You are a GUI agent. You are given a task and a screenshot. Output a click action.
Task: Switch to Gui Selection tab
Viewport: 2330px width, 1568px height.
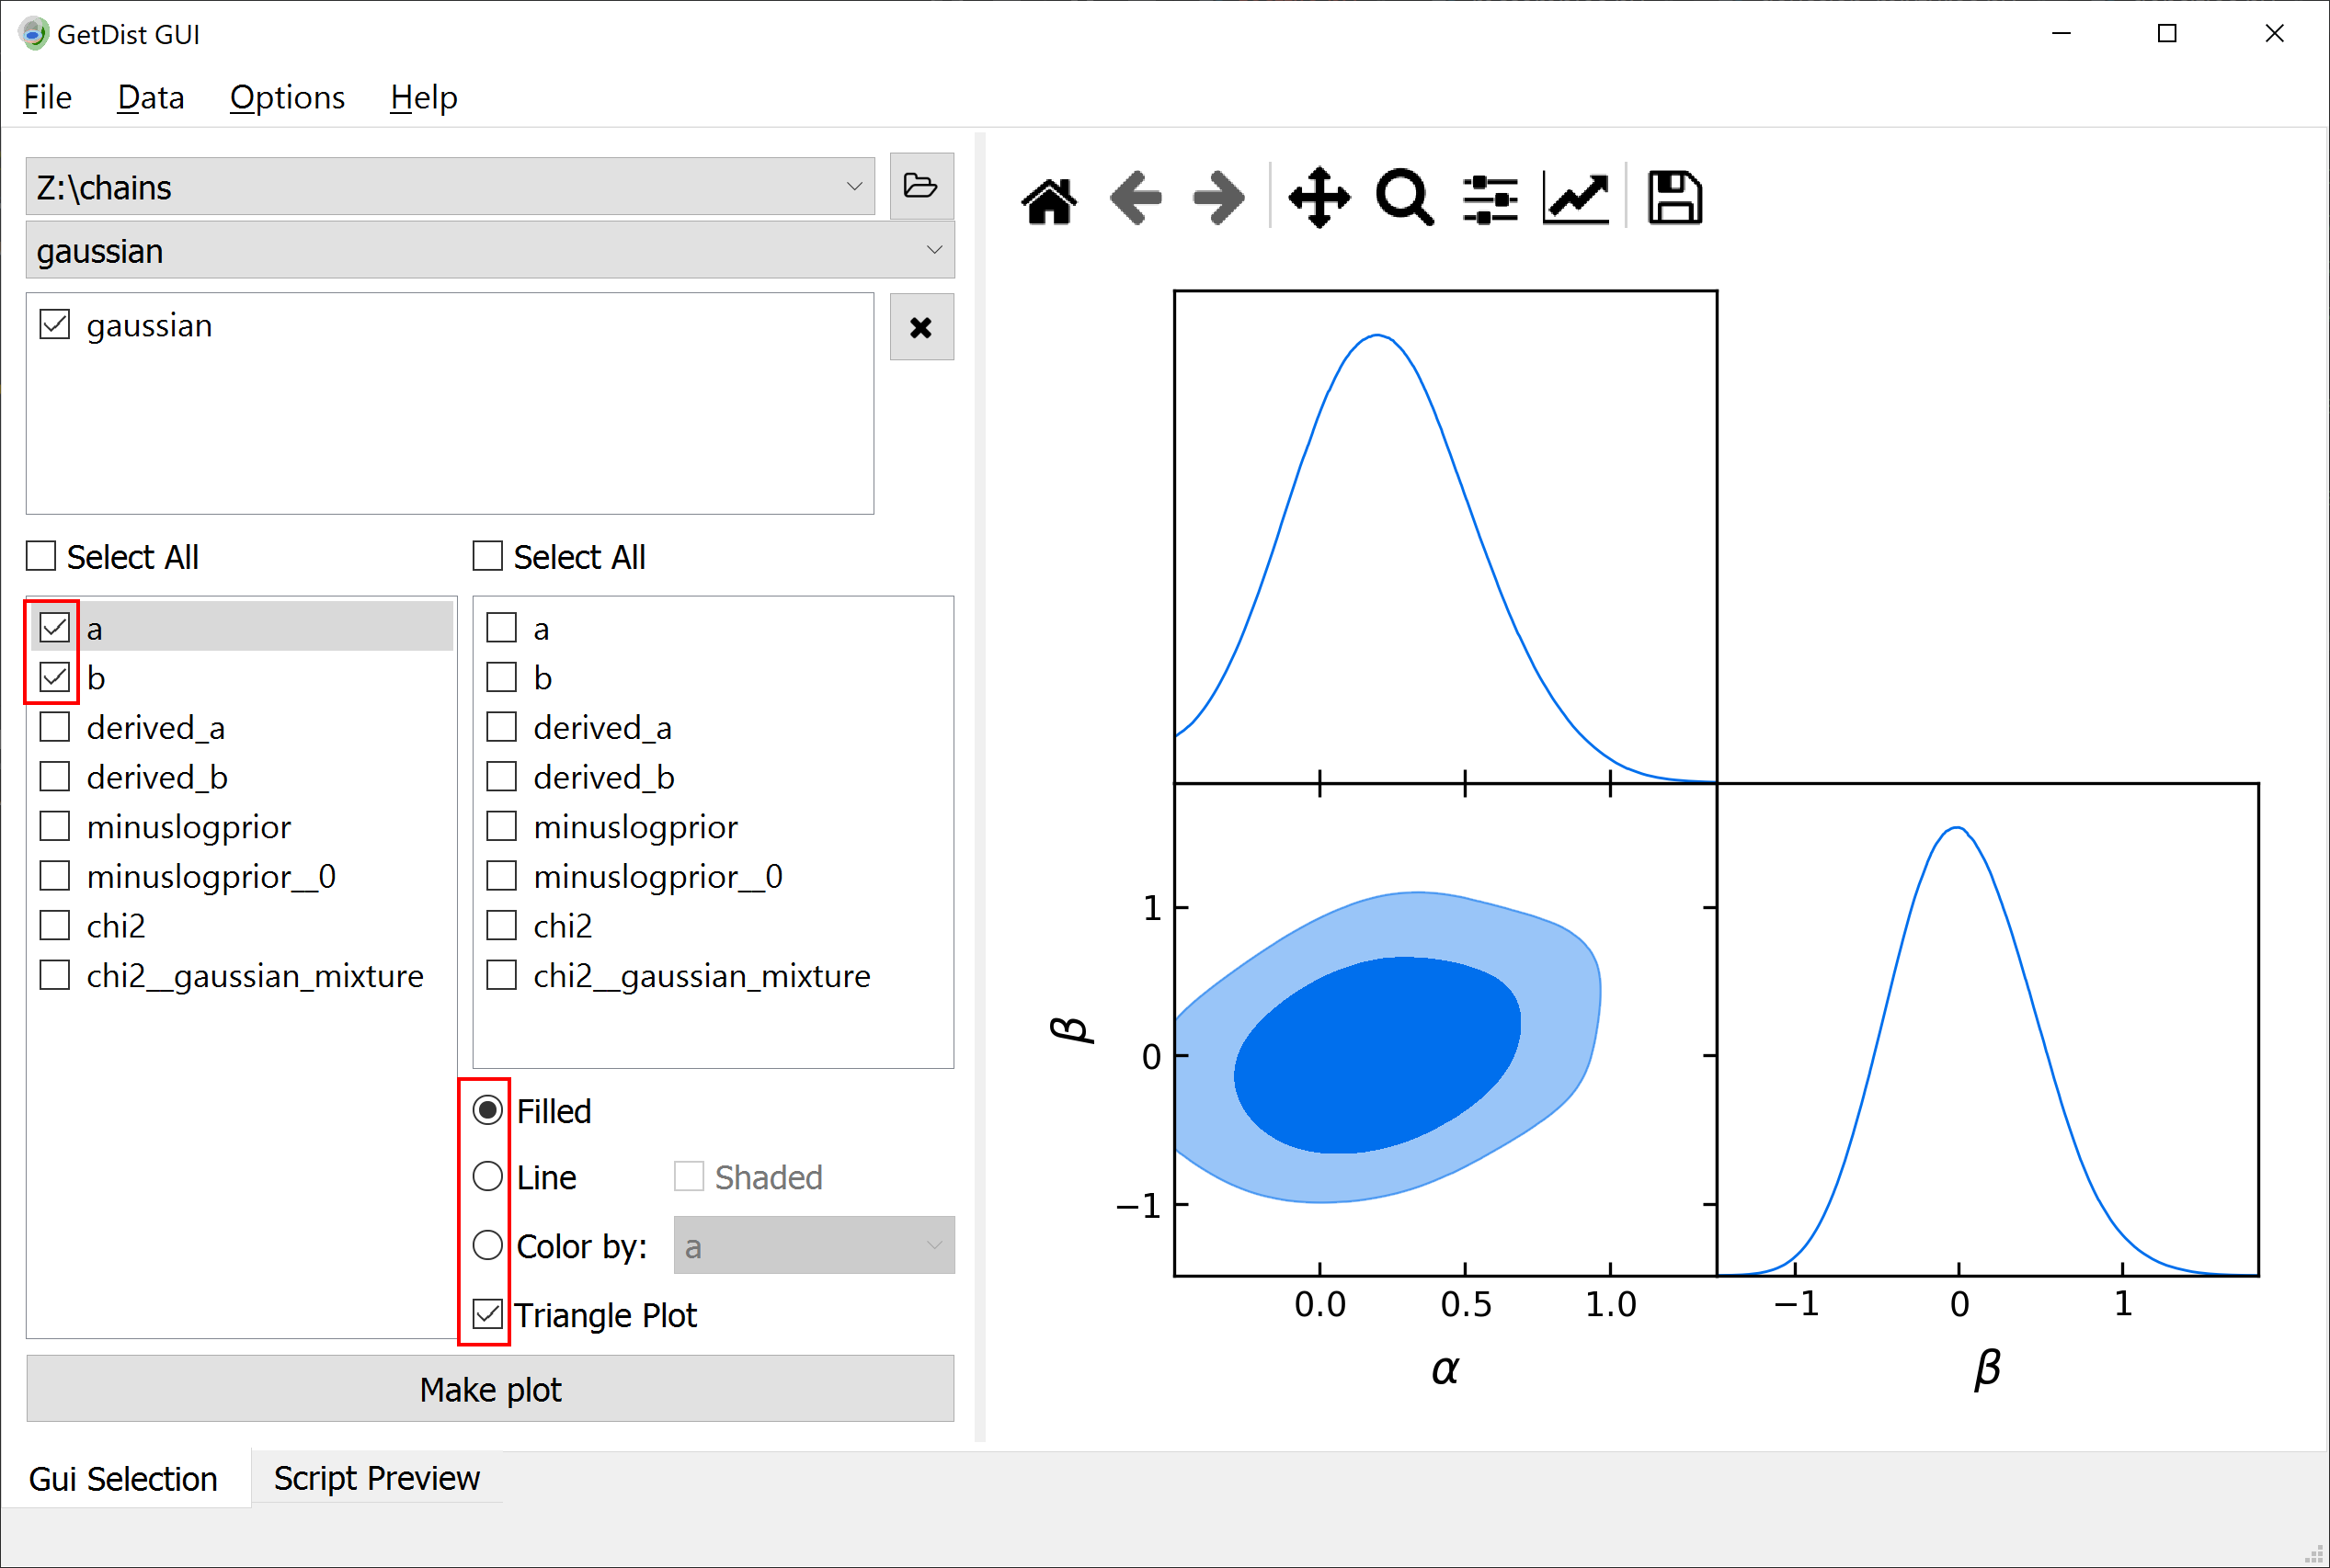tap(123, 1479)
